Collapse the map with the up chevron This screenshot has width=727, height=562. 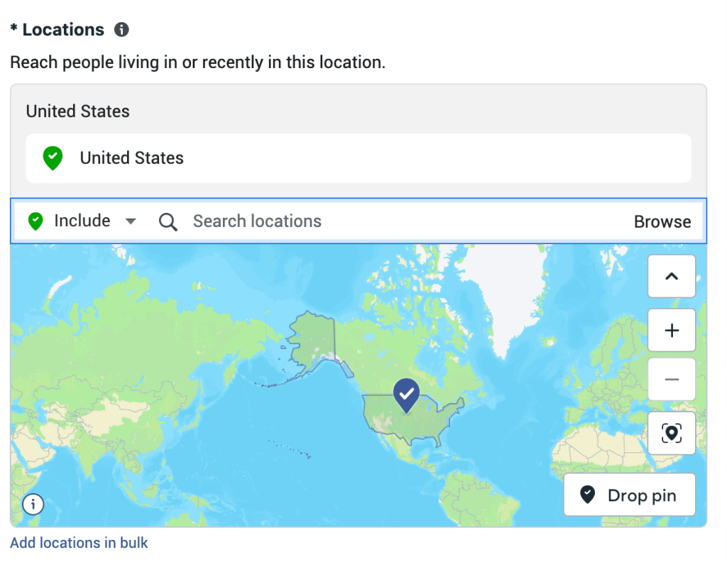point(671,277)
